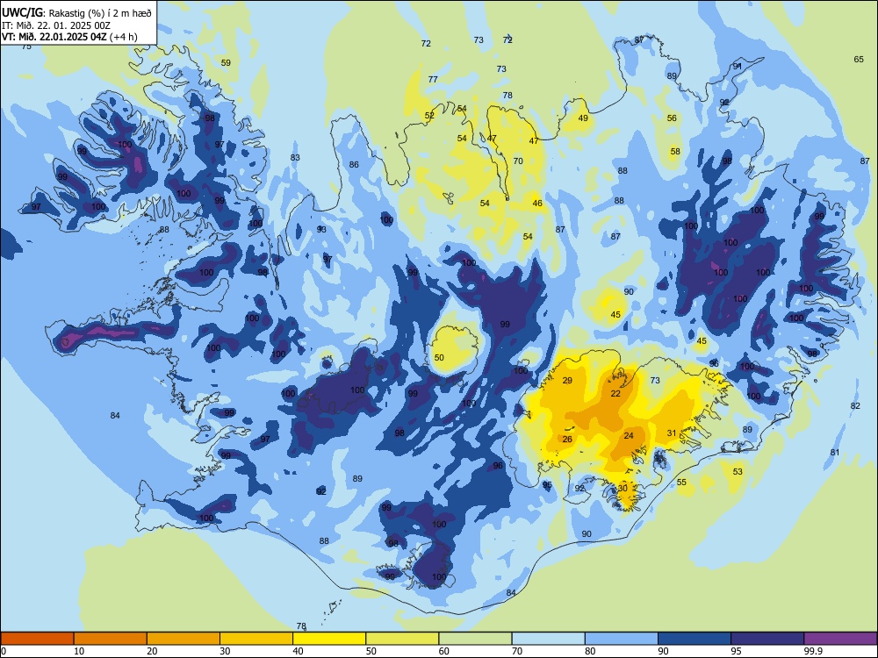878x658 pixels.
Task: Click the title line 'UWC/IG: Rakastig (%) í 2 m hæð'
Action: pos(76,12)
